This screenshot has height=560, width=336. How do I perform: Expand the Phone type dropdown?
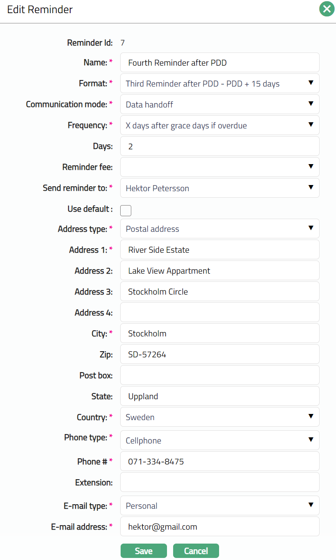219,441
